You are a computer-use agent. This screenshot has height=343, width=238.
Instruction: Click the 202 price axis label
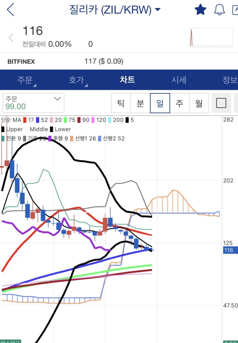pos(228,181)
